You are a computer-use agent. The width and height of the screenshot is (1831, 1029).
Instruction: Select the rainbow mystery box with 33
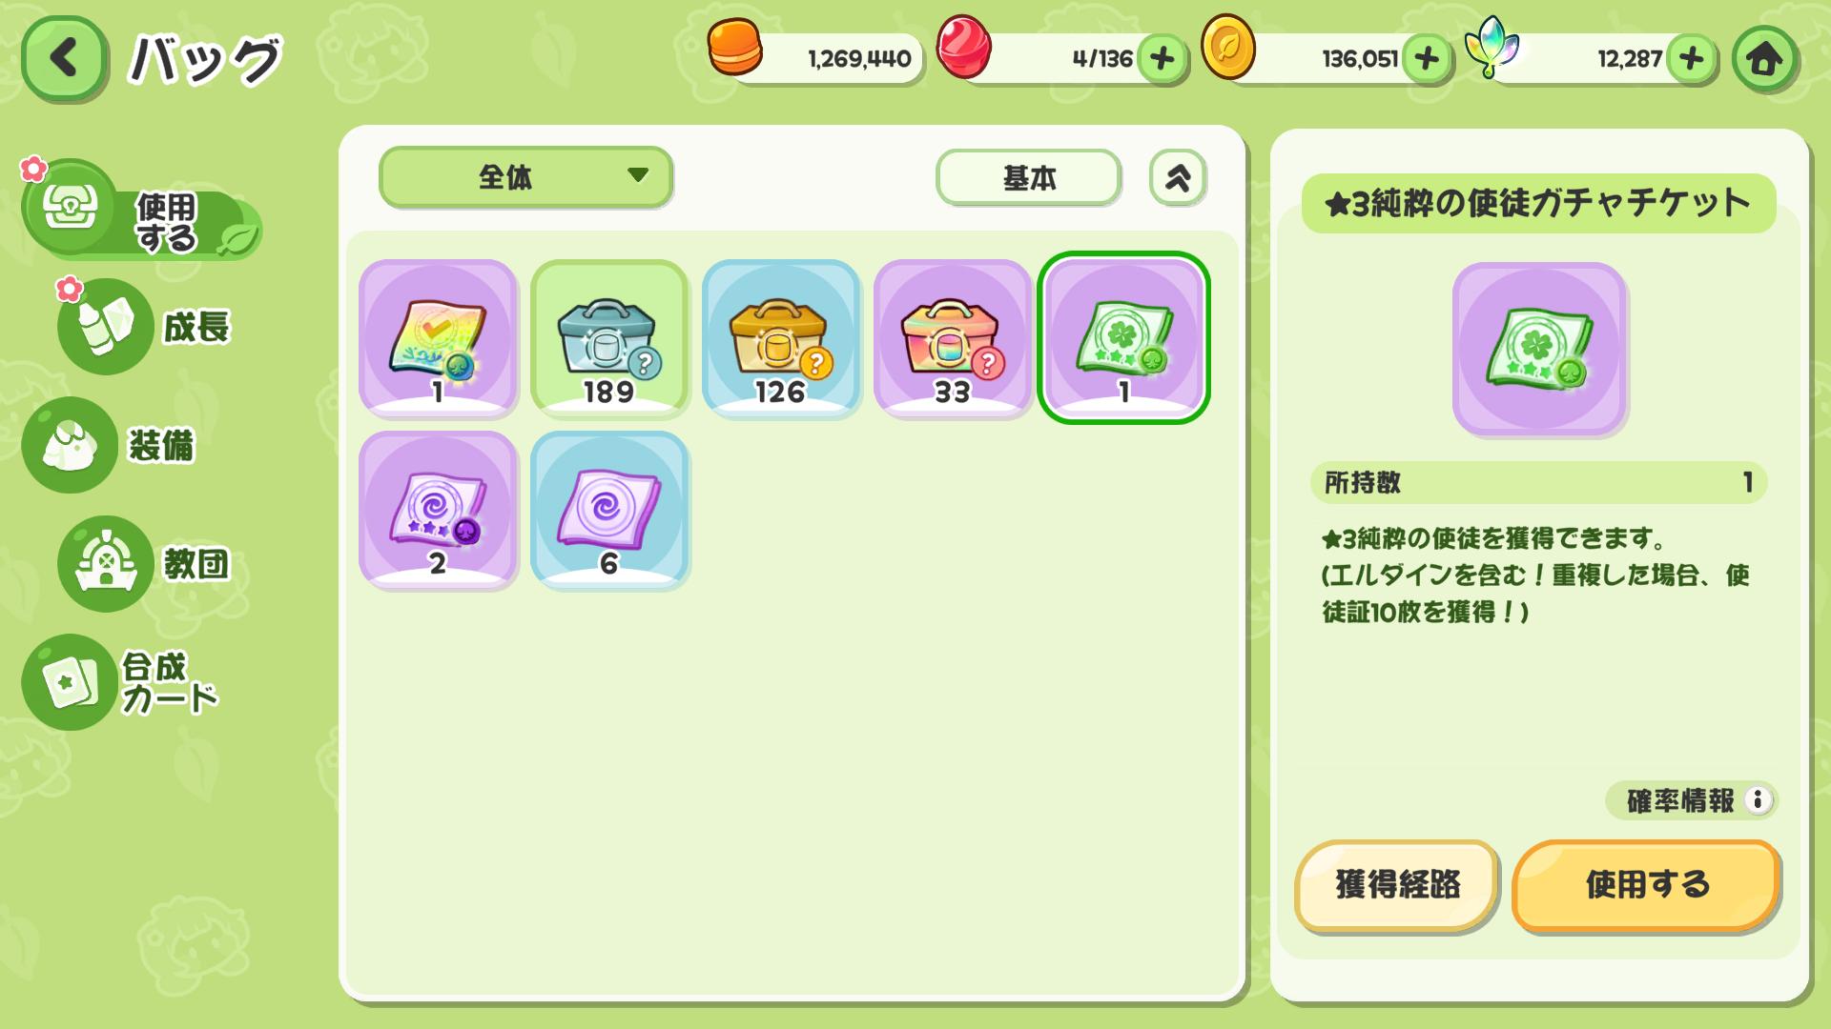coord(953,338)
